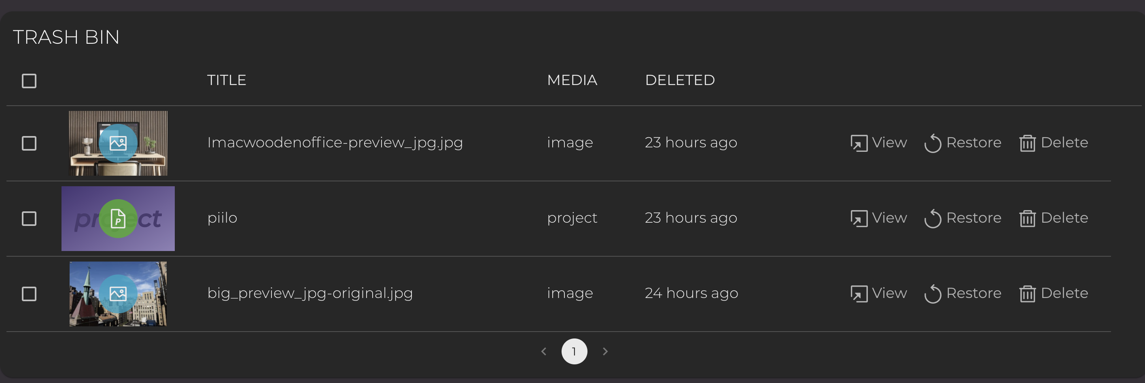Open the purple piilo project thumbnail
The height and width of the screenshot is (383, 1145).
pos(118,218)
